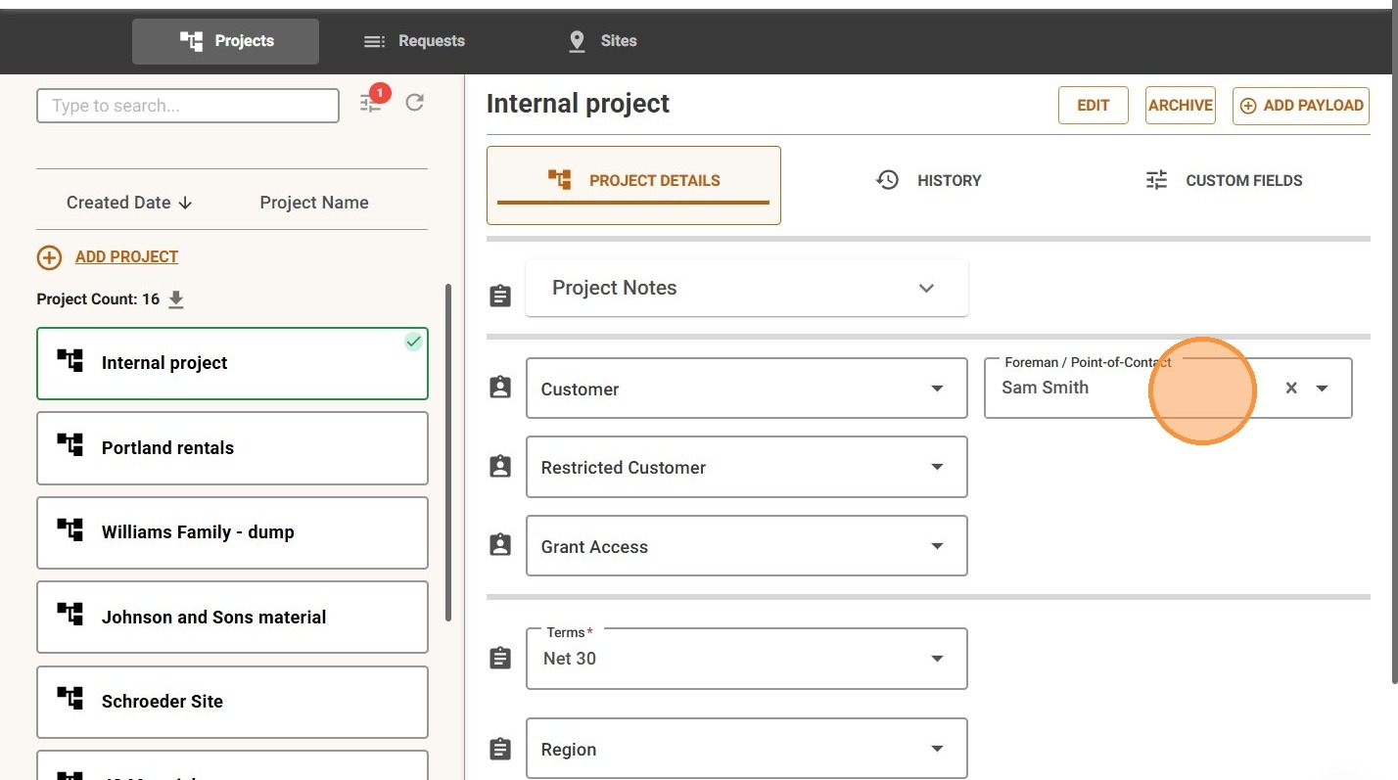
Task: Click the ADD PAYLOAD button
Action: click(1301, 106)
